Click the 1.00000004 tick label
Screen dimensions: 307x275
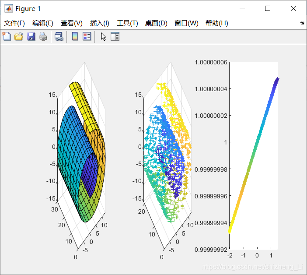211,89
